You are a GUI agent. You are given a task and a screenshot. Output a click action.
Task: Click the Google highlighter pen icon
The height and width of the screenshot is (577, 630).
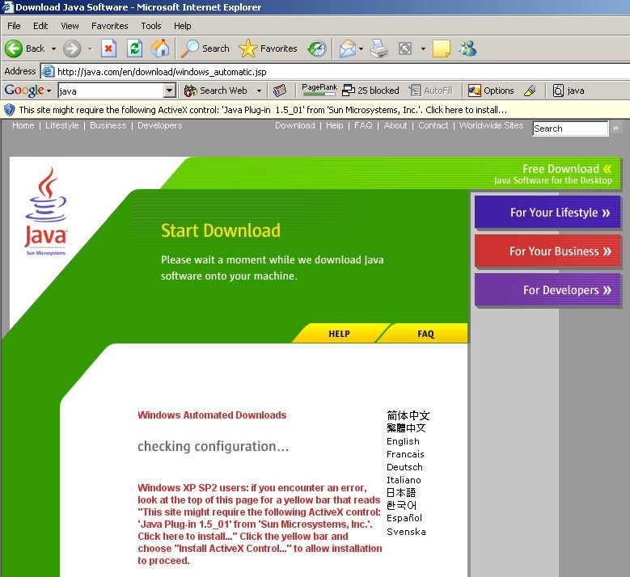531,91
